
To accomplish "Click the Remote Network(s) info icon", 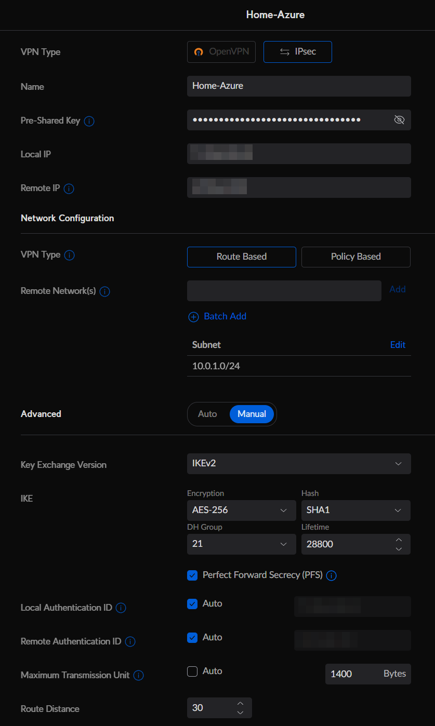I will point(104,291).
